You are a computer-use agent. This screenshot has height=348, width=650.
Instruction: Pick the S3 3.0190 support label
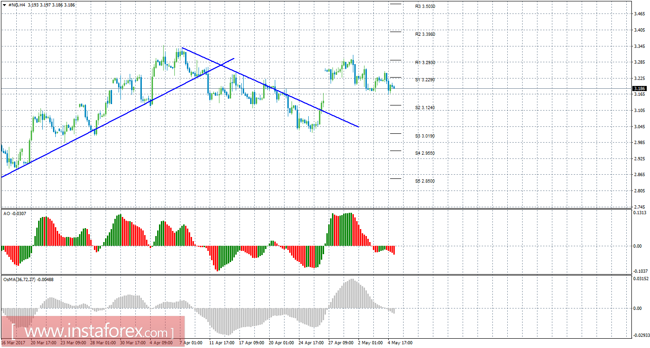point(425,136)
